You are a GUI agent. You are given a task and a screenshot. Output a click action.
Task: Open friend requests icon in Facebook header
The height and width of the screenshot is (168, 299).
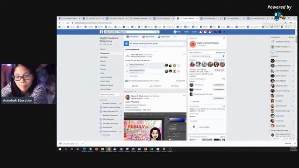[200, 32]
